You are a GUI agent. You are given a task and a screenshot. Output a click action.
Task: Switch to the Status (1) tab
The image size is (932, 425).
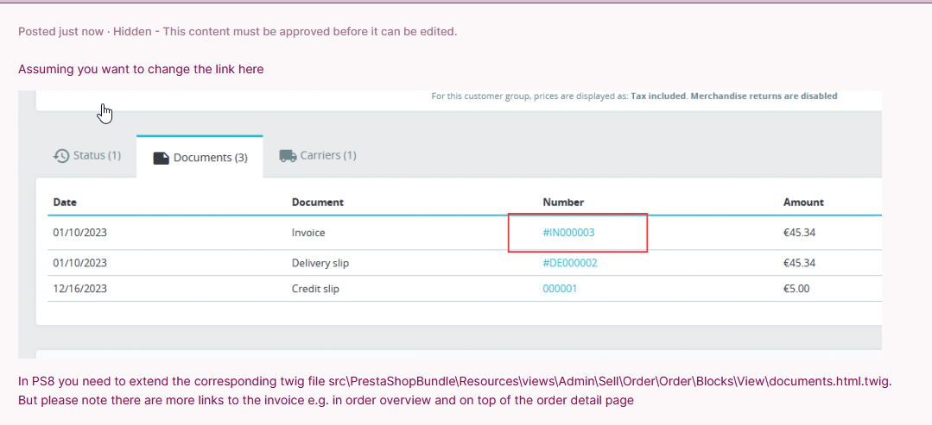click(96, 156)
